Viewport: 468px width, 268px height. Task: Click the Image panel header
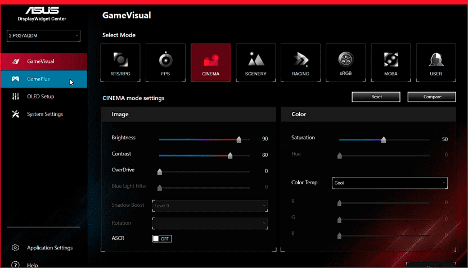(x=188, y=115)
